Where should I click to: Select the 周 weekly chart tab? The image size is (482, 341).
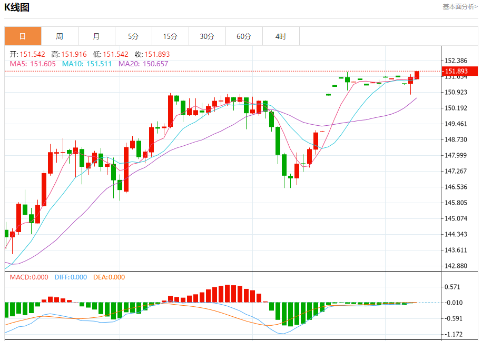point(60,36)
